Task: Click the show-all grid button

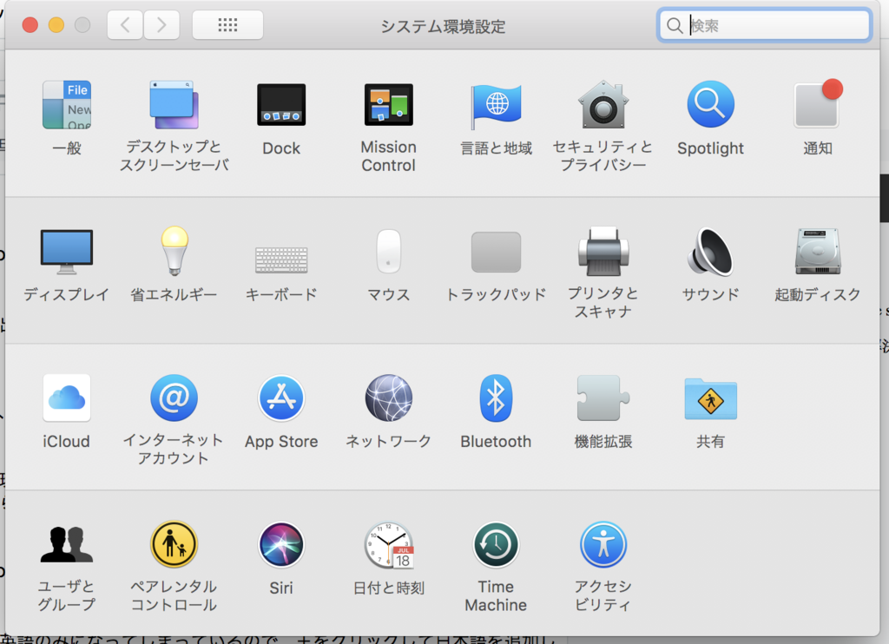Action: pyautogui.click(x=227, y=25)
